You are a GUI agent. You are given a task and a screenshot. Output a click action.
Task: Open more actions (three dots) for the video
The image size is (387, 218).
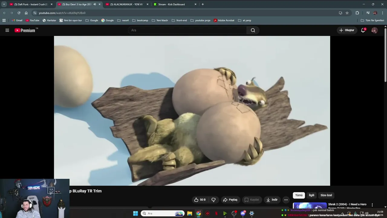[x=286, y=200]
